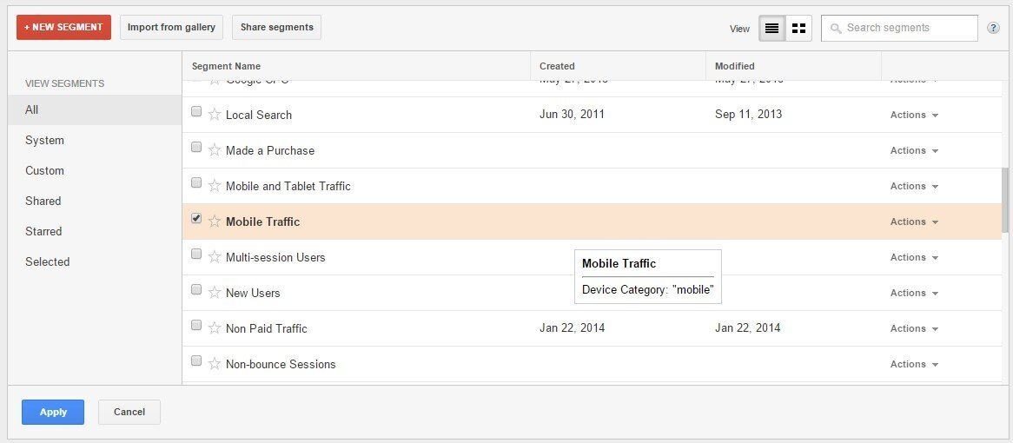Enable the Non-bounce Sessions checkbox
Viewport: 1013px width, 443px height.
coord(196,361)
